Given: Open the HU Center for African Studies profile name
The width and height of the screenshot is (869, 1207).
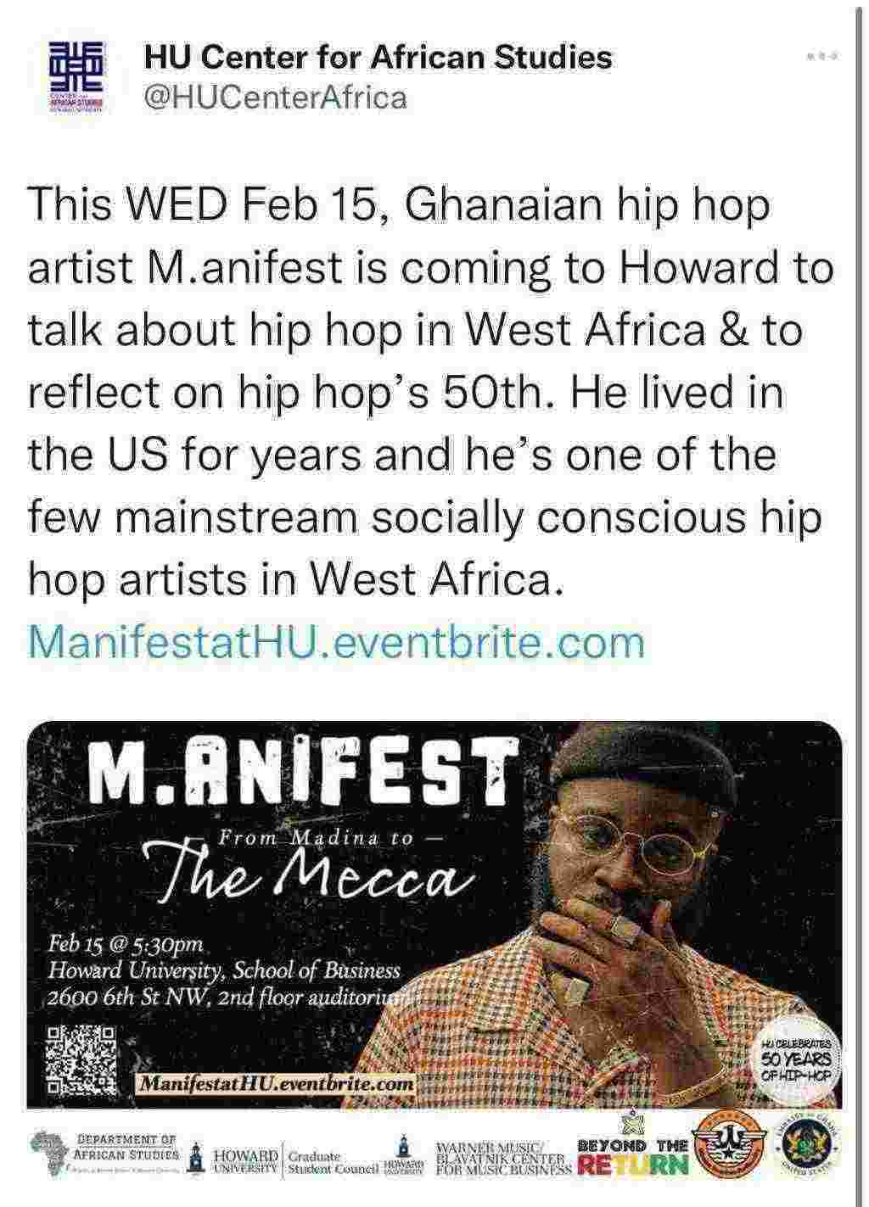Looking at the screenshot, I should click(378, 58).
